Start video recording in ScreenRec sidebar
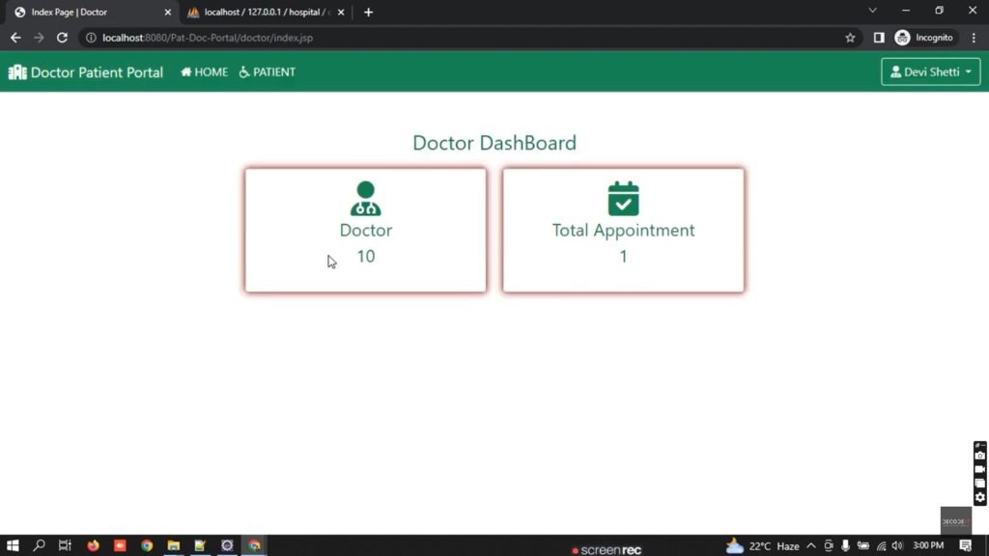Viewport: 989px width, 556px height. point(979,469)
